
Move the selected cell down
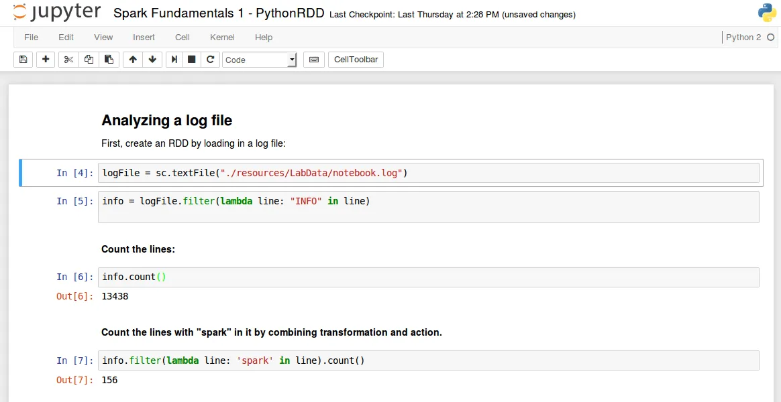(152, 60)
